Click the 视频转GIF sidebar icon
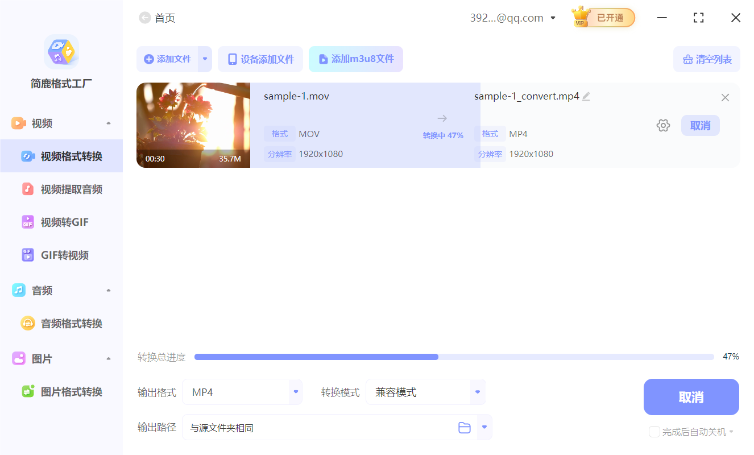The width and height of the screenshot is (754, 455). click(28, 222)
